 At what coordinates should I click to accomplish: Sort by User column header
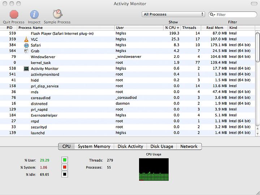[x=139, y=28]
